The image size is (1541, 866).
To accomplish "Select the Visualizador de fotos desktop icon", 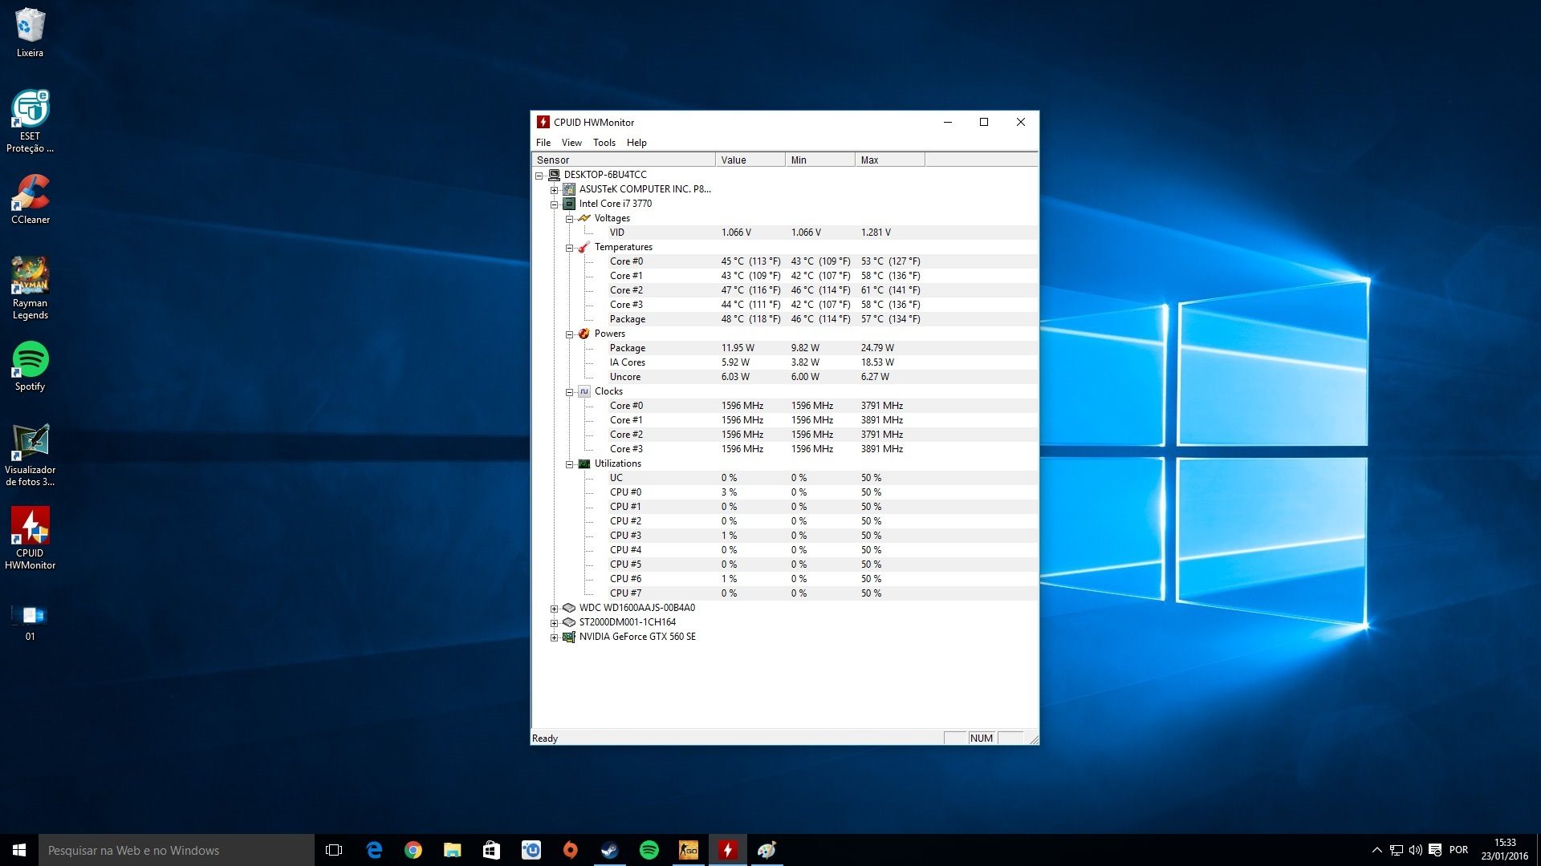I will click(x=30, y=455).
